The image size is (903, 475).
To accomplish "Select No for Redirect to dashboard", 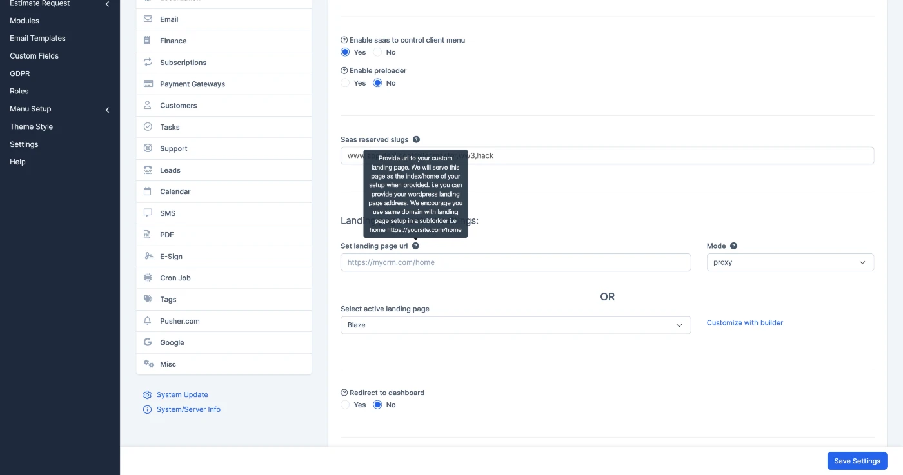I will pyautogui.click(x=377, y=405).
